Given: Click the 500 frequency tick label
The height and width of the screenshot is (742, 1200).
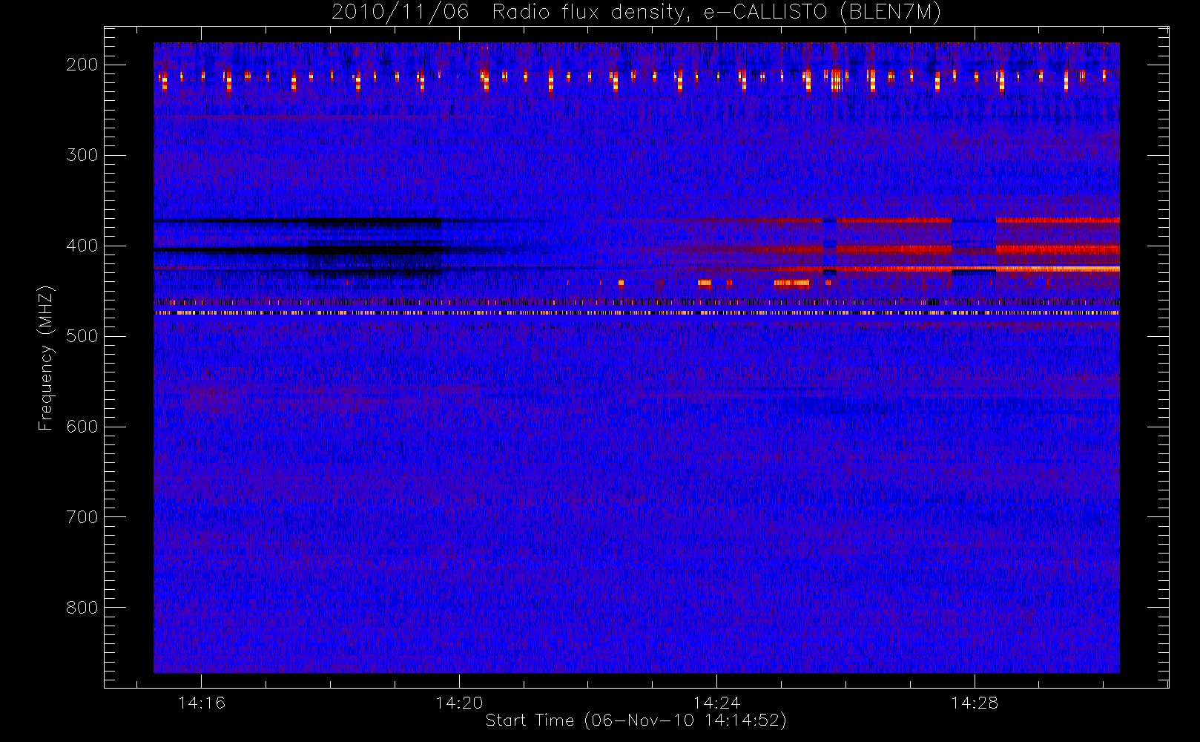Looking at the screenshot, I should [82, 336].
